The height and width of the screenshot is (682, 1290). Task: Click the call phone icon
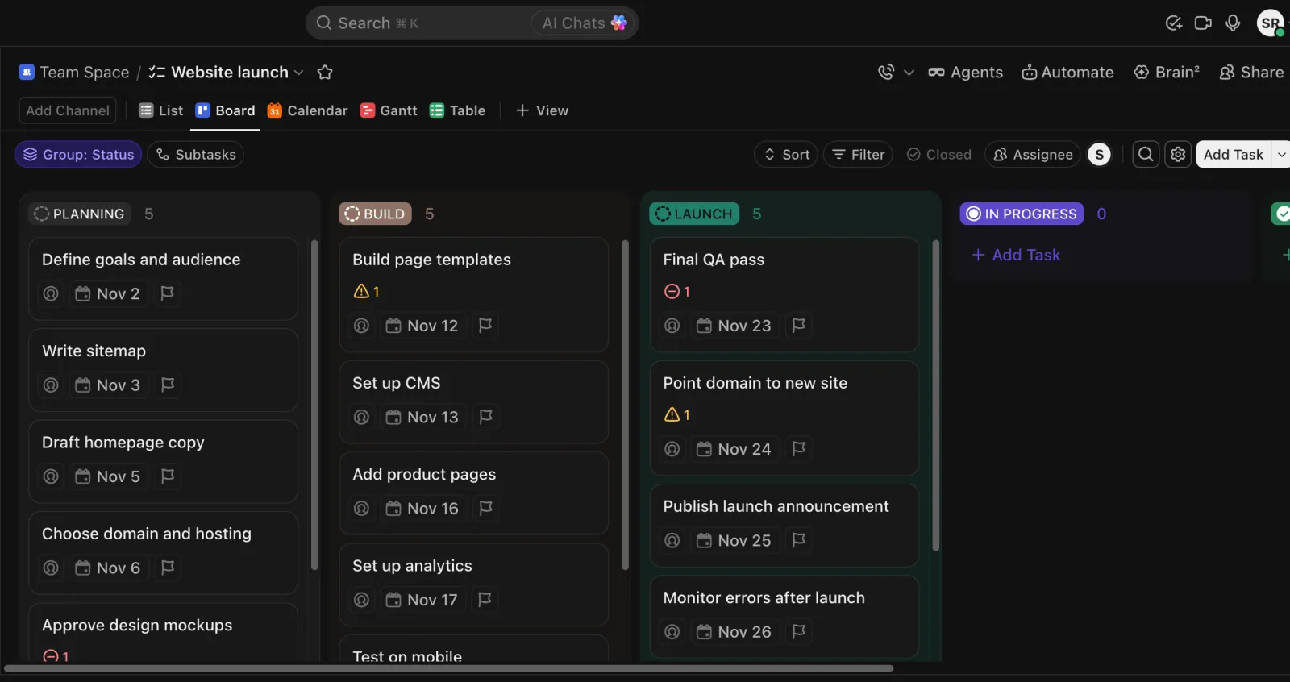click(886, 73)
